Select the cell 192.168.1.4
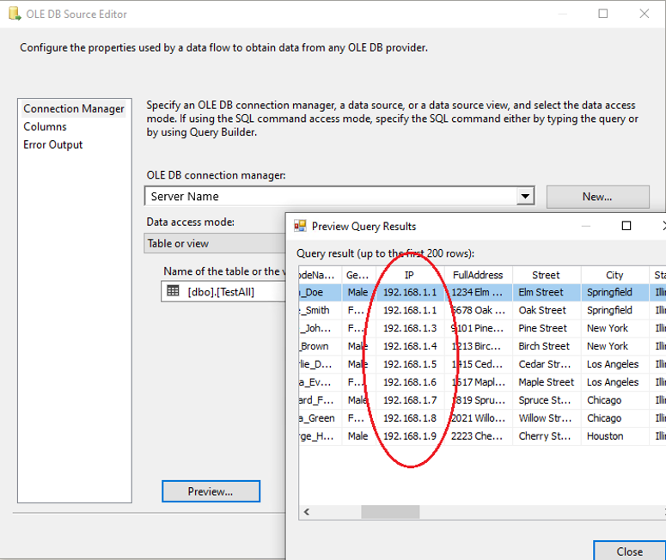The width and height of the screenshot is (666, 560). (410, 346)
